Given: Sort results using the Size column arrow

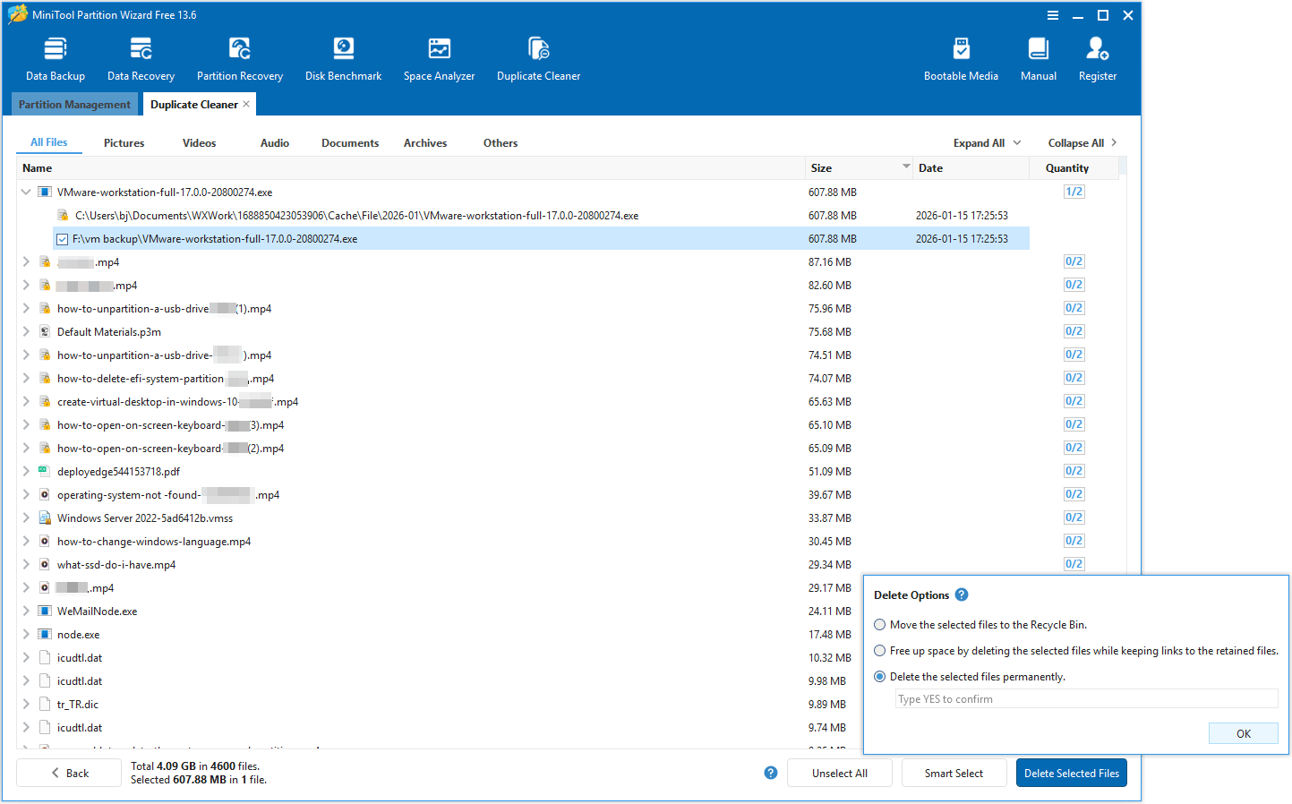Looking at the screenshot, I should coord(906,167).
